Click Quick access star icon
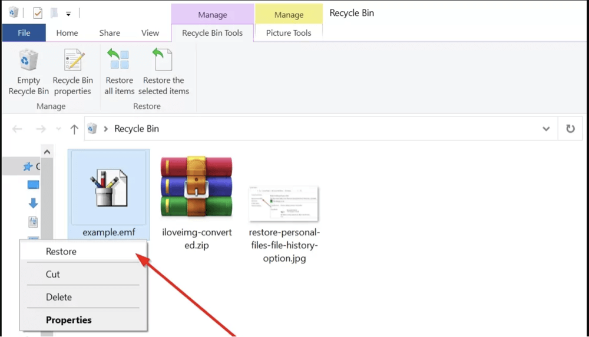The width and height of the screenshot is (589, 337). 28,166
